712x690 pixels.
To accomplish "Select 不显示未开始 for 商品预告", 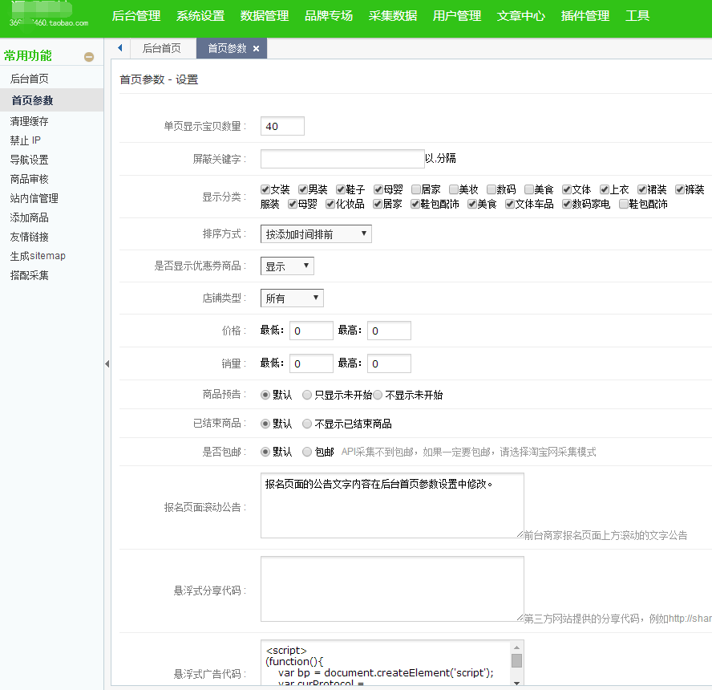I will pos(378,394).
